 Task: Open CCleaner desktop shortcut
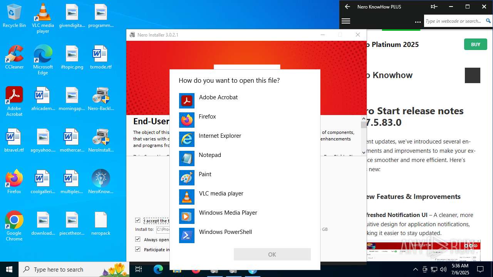[14, 57]
